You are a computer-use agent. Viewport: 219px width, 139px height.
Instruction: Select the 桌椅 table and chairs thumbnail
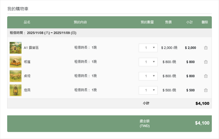pos(15,76)
